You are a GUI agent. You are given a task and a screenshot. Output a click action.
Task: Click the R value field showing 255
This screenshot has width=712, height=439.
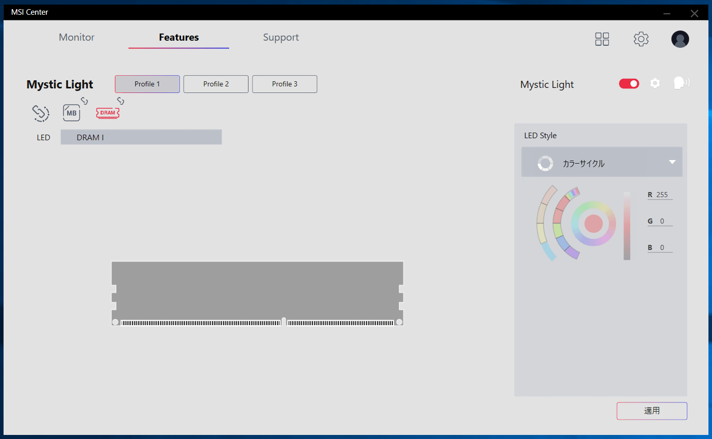coord(660,195)
